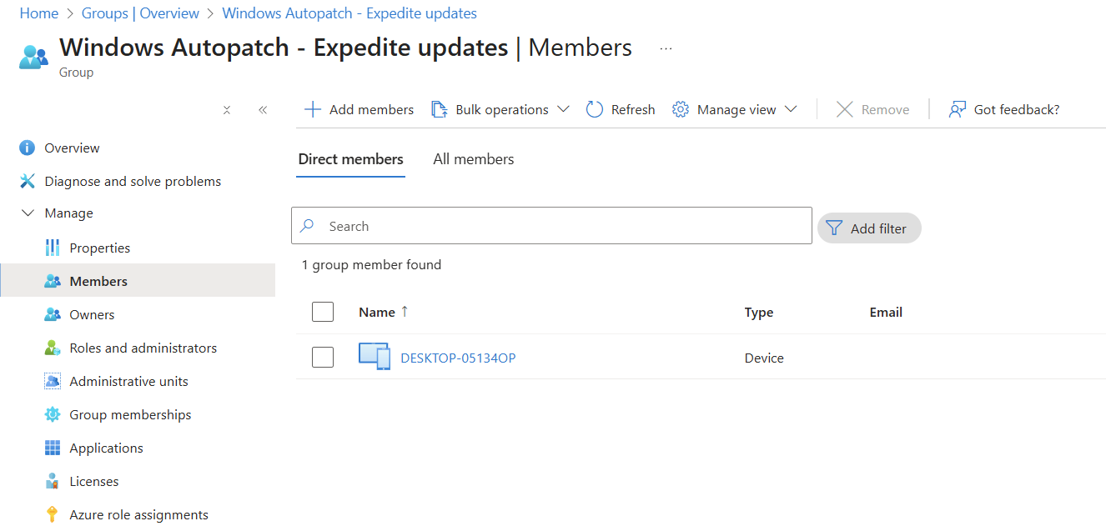
Task: Click the Azure role assignments key icon
Action: pyautogui.click(x=53, y=514)
